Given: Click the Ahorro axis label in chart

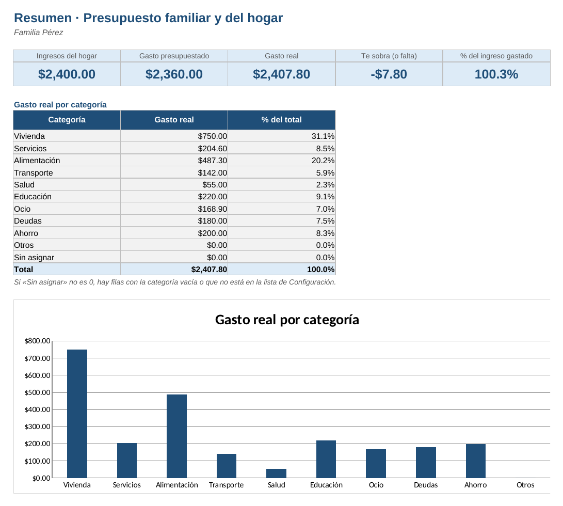Looking at the screenshot, I should pyautogui.click(x=475, y=485).
